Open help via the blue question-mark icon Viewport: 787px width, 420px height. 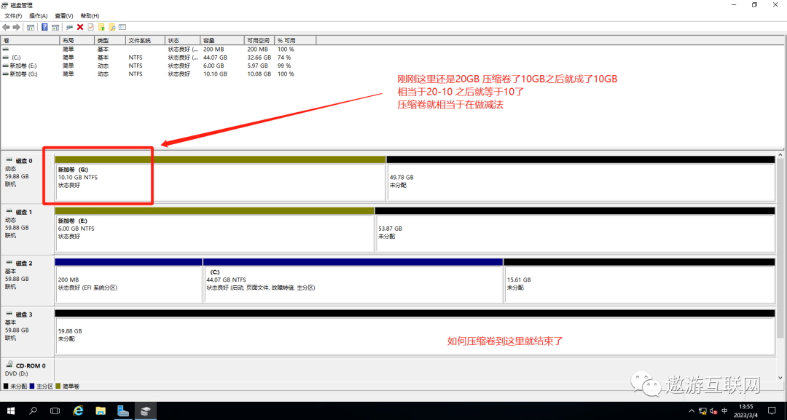pyautogui.click(x=44, y=27)
